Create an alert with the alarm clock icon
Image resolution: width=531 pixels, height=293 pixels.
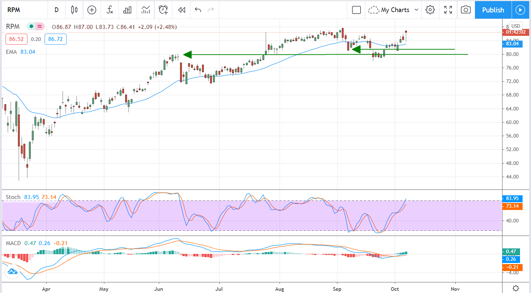163,10
